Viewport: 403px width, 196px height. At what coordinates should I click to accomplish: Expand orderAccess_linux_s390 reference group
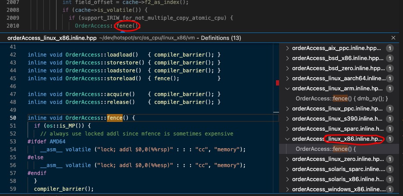[287, 119]
